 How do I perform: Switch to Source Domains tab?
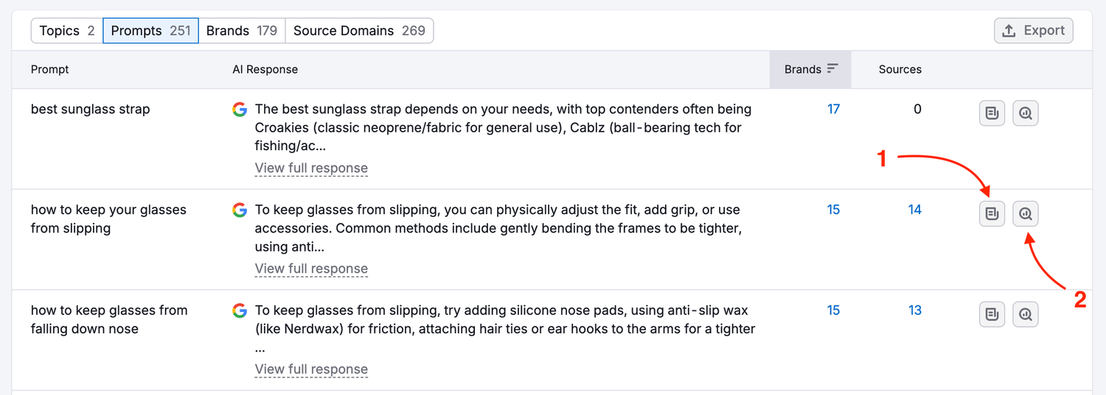click(x=359, y=31)
